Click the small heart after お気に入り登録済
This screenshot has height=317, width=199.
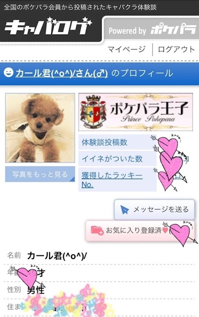click(165, 230)
